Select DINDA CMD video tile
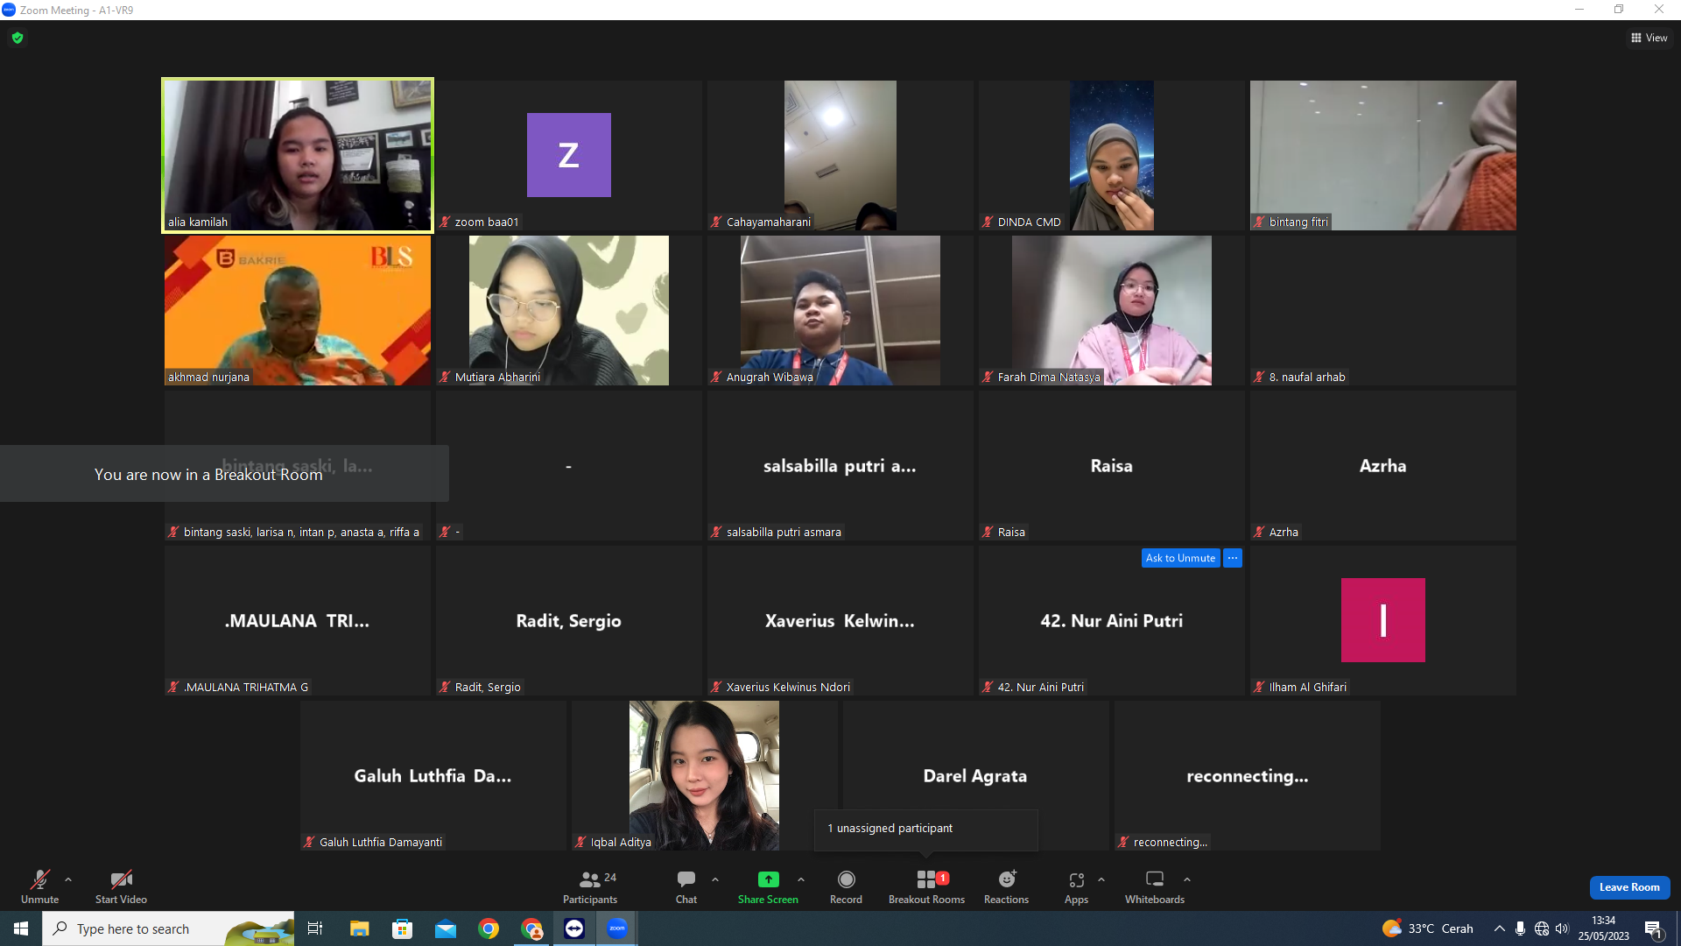This screenshot has width=1681, height=946. click(x=1112, y=155)
